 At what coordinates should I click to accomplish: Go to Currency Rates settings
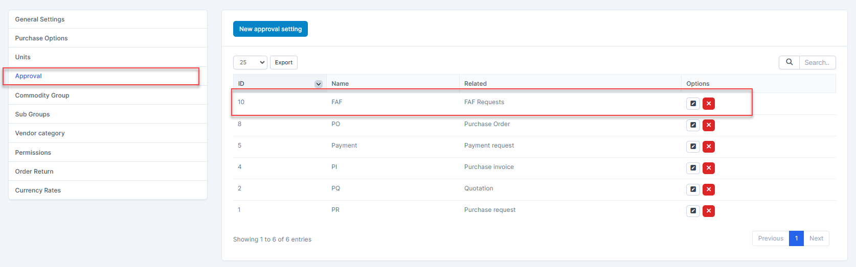[x=38, y=190]
